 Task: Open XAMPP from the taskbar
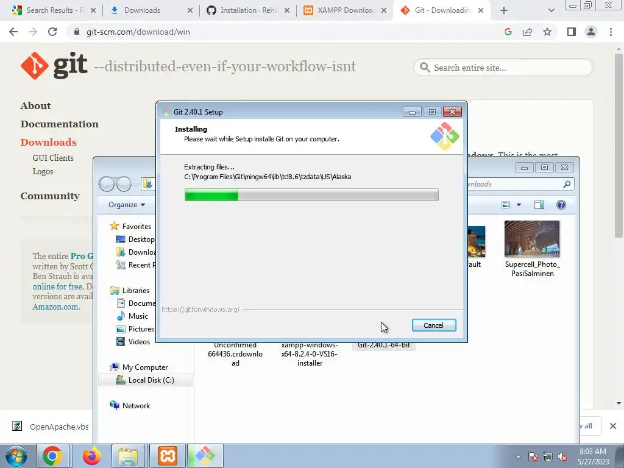pyautogui.click(x=168, y=456)
